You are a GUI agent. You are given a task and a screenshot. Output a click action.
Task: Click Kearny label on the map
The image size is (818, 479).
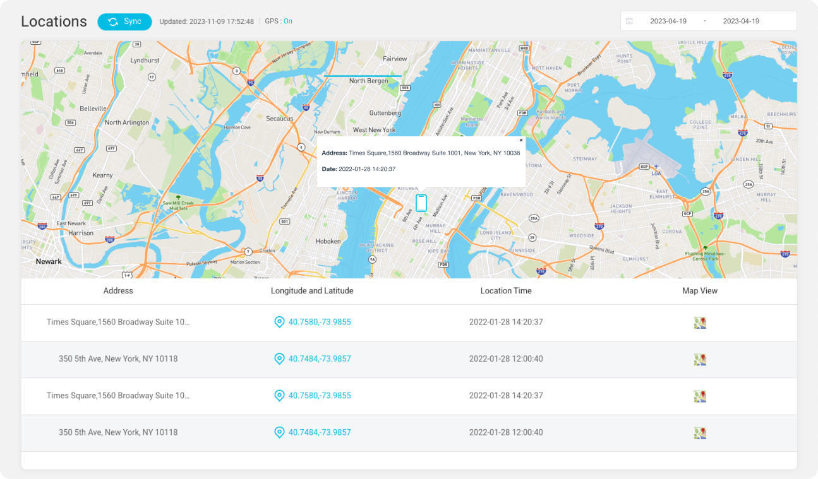tap(102, 175)
